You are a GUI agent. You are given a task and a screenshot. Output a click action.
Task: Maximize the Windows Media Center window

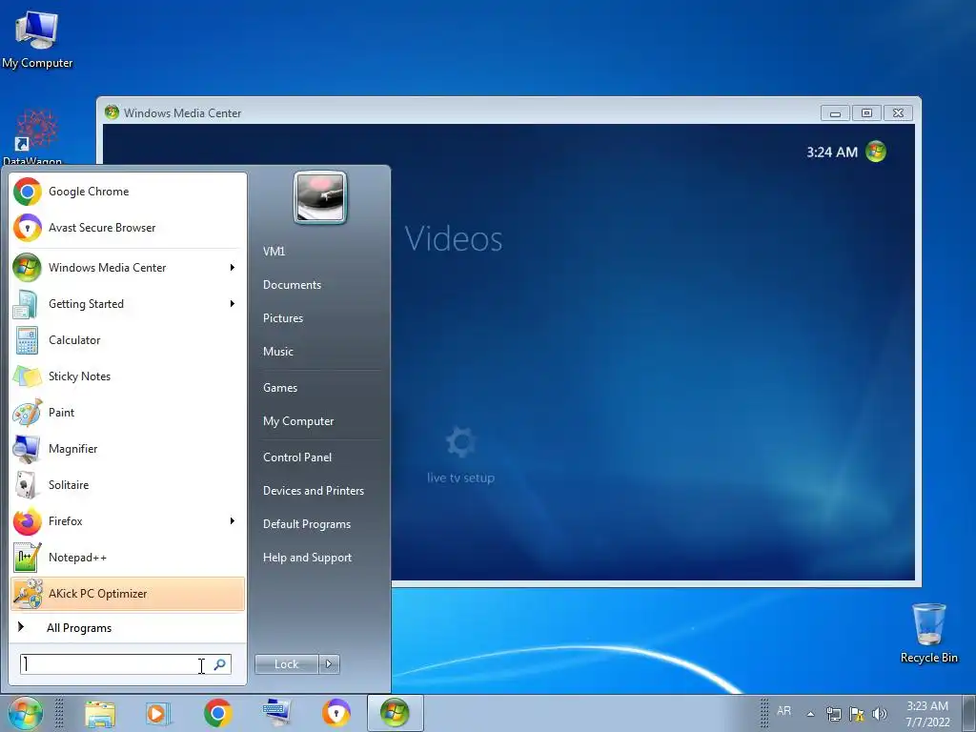tap(866, 113)
